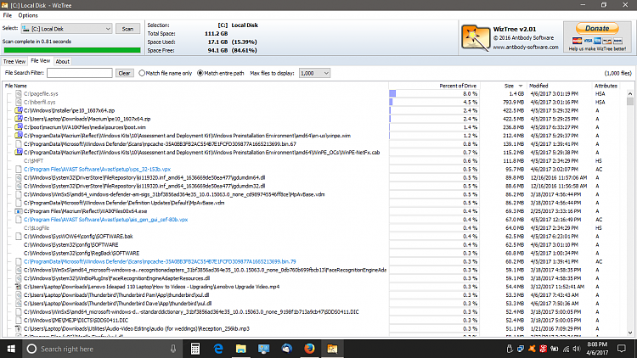
Task: Click the Windows Start button
Action: coord(9,349)
